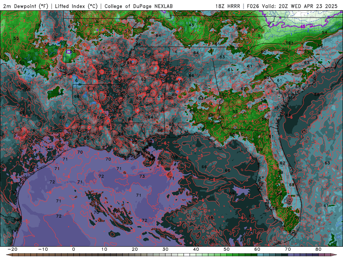Image resolution: width=343 pixels, height=257 pixels.
Task: Click the '0' label on the color scale
Action: pos(73,249)
